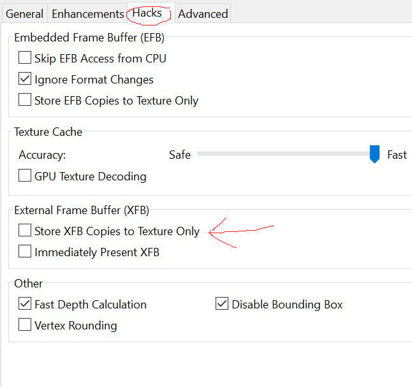Click the Ignore Format Changes label text
Image resolution: width=412 pixels, height=390 pixels.
pyautogui.click(x=94, y=80)
